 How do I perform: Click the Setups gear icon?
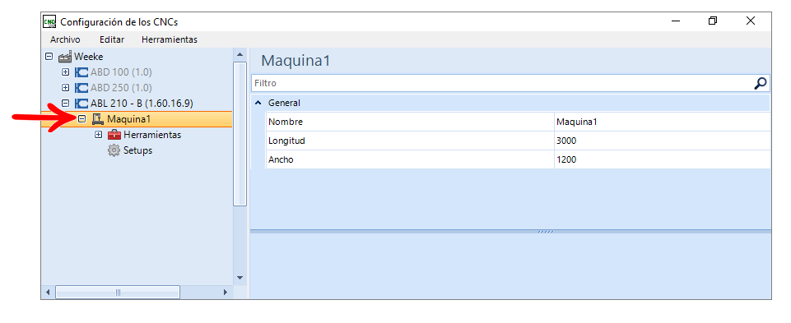click(114, 150)
